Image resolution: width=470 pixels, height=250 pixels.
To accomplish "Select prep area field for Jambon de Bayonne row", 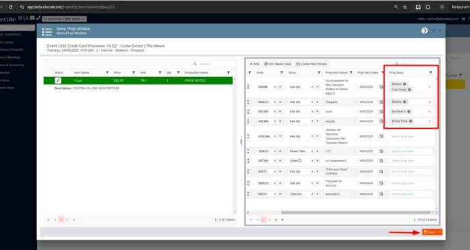I will coord(411,136).
